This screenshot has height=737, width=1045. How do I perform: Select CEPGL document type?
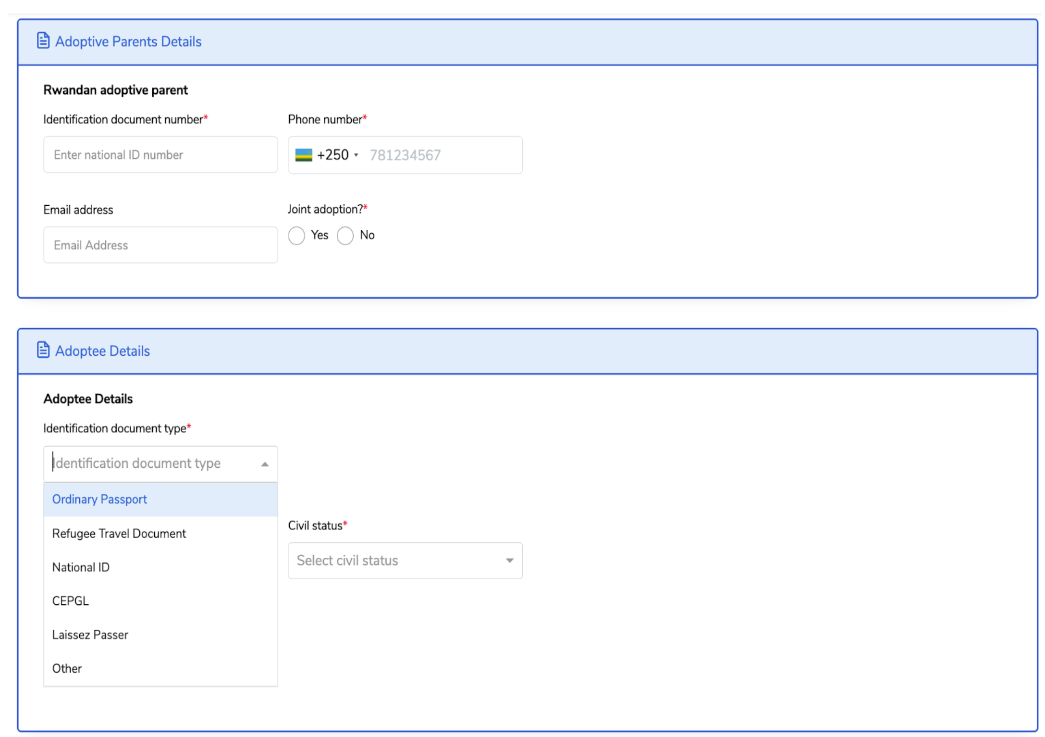click(x=71, y=601)
